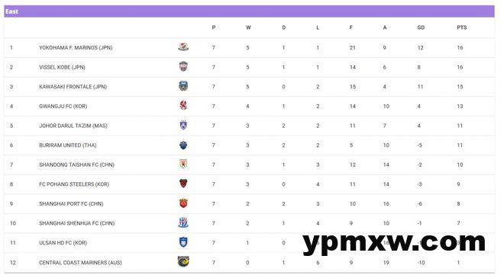The image size is (504, 275).
Task: Click the W column header
Action: [248, 27]
